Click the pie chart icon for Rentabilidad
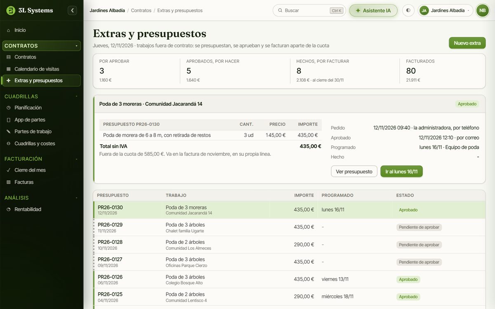The image size is (495, 309). pyautogui.click(x=9, y=209)
